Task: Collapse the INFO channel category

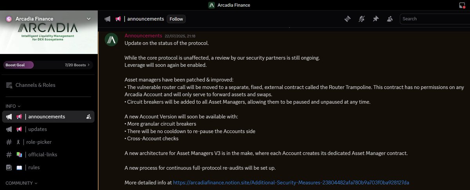Action: click(13, 106)
